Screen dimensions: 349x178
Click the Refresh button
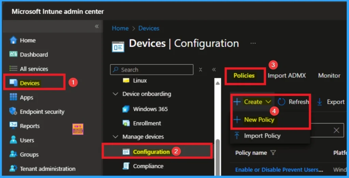pyautogui.click(x=294, y=102)
